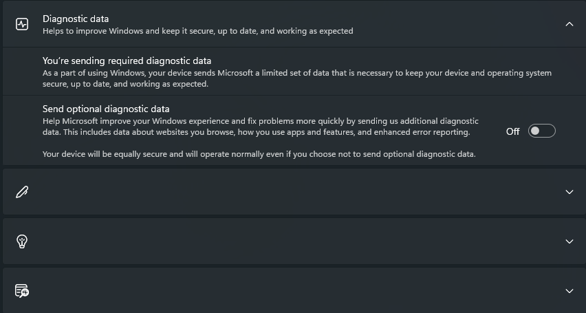Expand the pen icon section chevron
This screenshot has height=313, width=586.
(569, 192)
